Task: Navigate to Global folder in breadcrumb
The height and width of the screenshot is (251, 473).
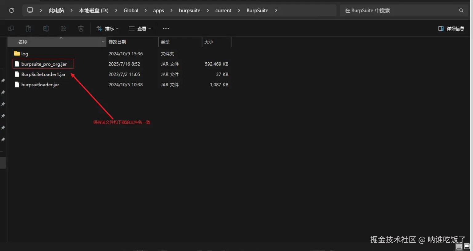Action: pos(131,10)
